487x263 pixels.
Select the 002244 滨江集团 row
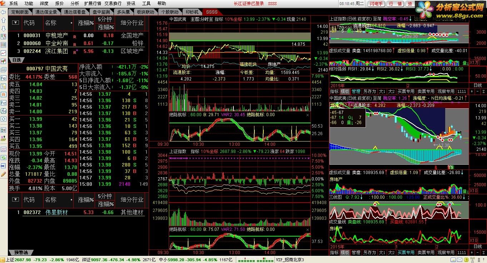click(x=78, y=51)
